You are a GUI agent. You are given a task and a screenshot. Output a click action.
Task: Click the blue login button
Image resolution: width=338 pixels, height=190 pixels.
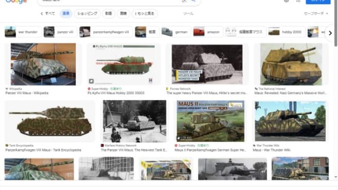tap(318, 1)
